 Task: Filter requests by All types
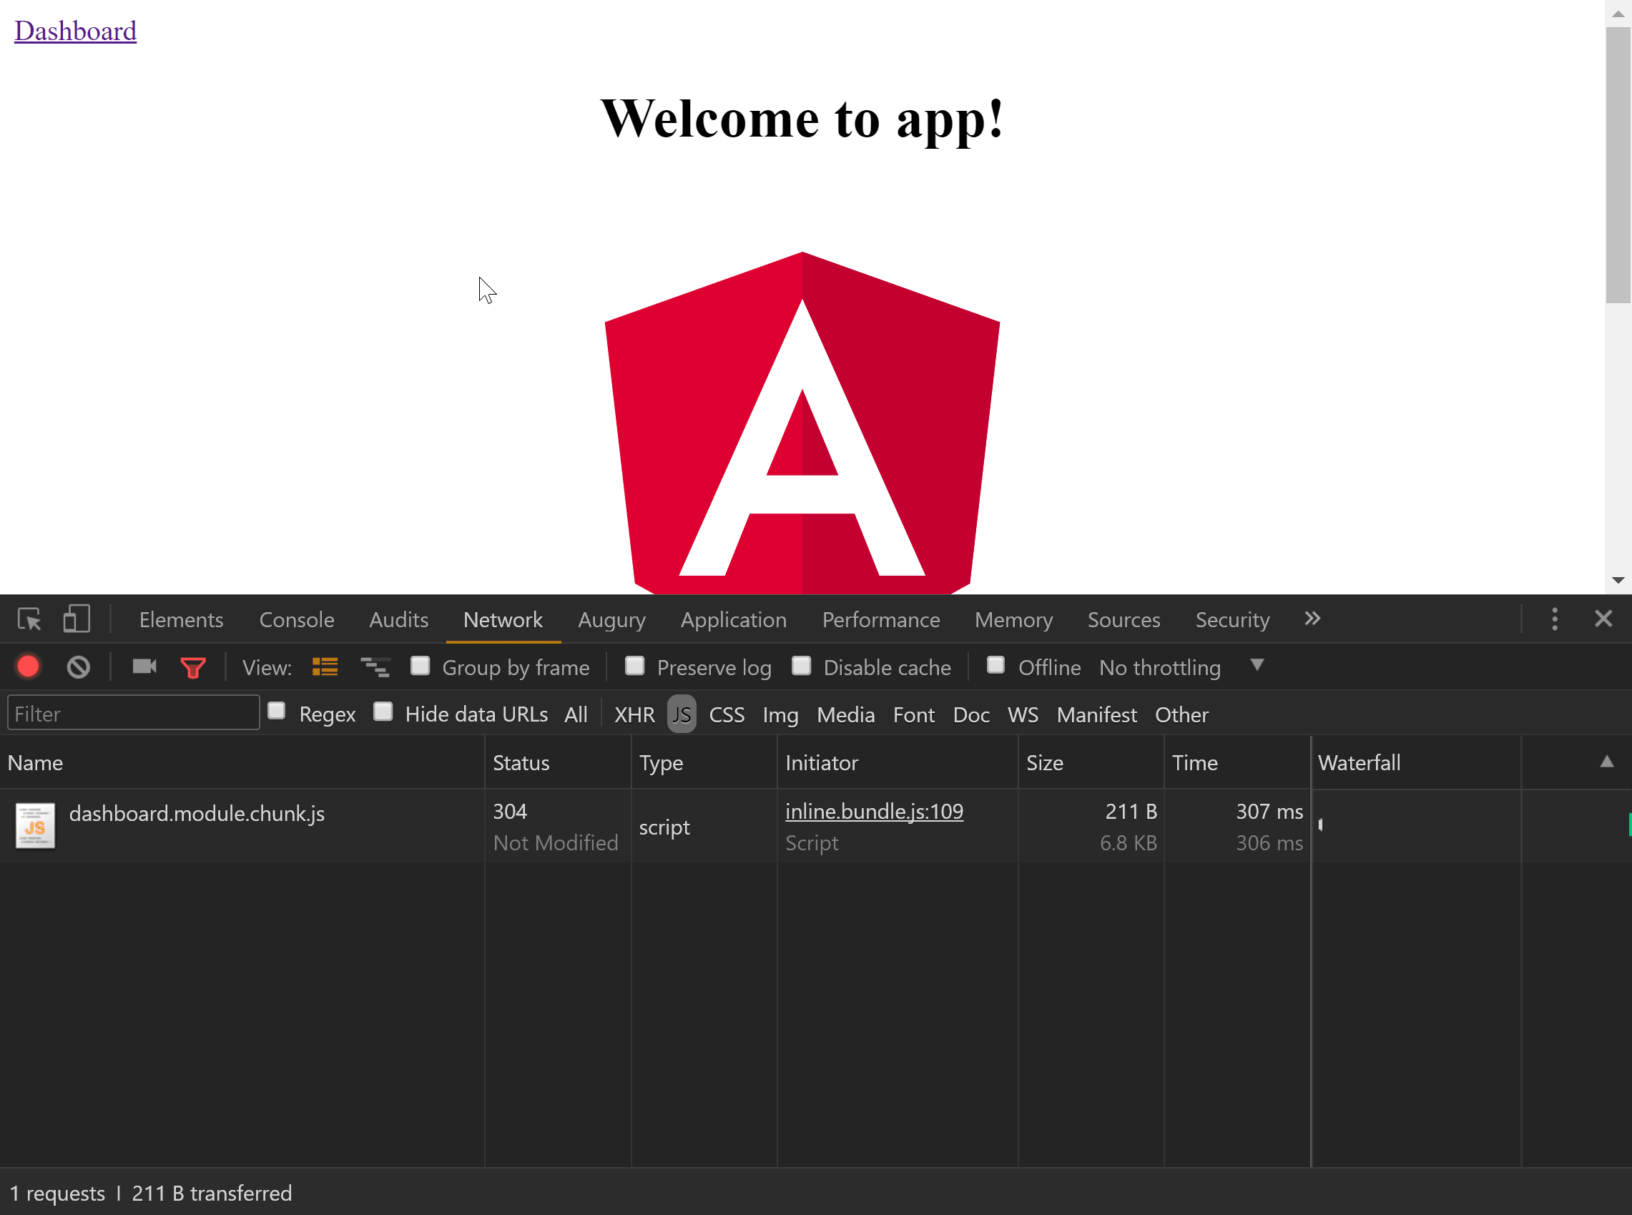click(576, 715)
